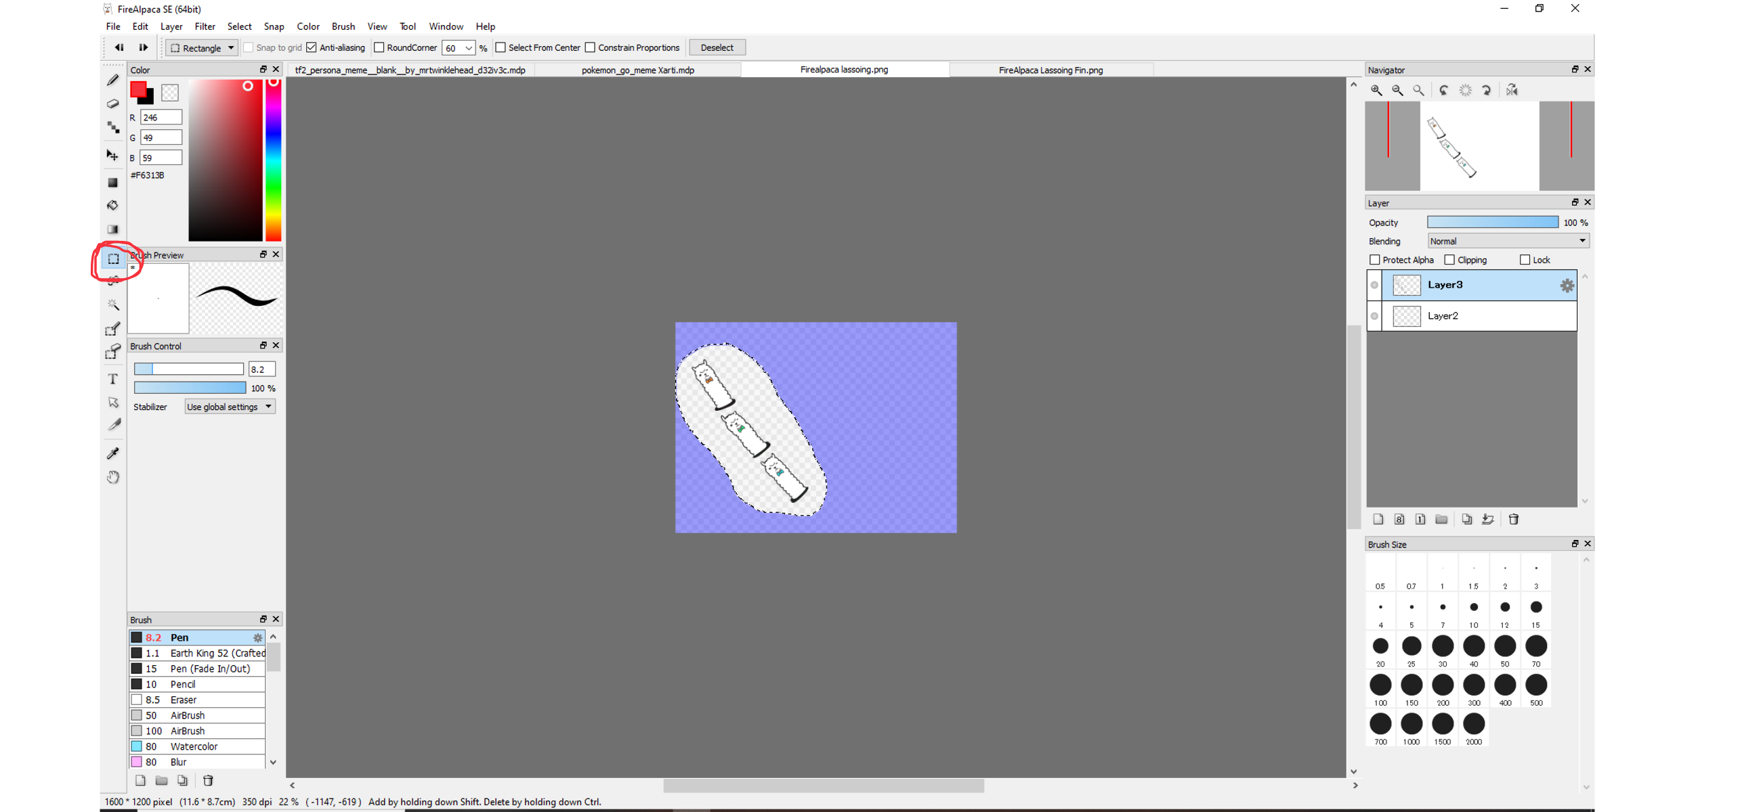This screenshot has width=1761, height=812.
Task: Choose the Eyedropper tool
Action: click(x=113, y=453)
